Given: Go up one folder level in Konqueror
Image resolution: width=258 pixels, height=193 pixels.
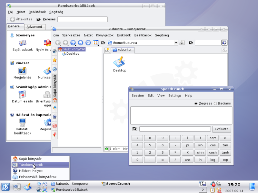Looking at the screenshot, I should point(73,43).
